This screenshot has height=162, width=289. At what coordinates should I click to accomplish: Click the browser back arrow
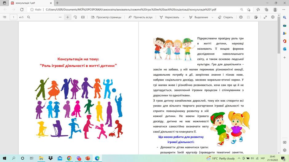[5, 9]
